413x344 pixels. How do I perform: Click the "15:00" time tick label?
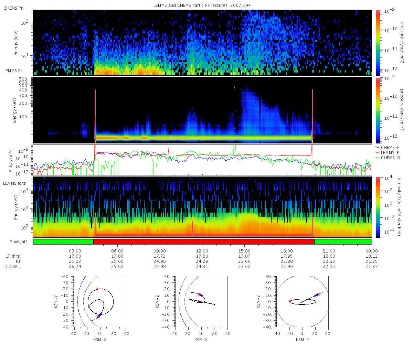pos(244,251)
